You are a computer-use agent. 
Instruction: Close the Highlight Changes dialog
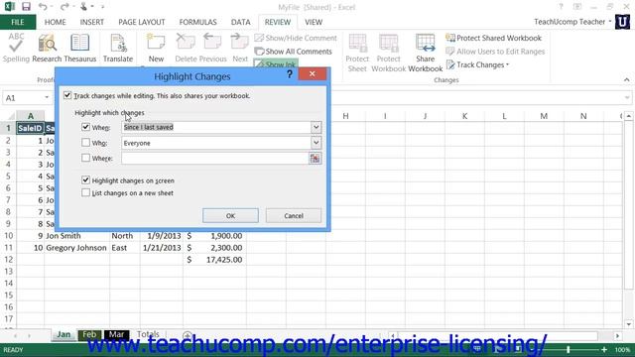pyautogui.click(x=313, y=73)
